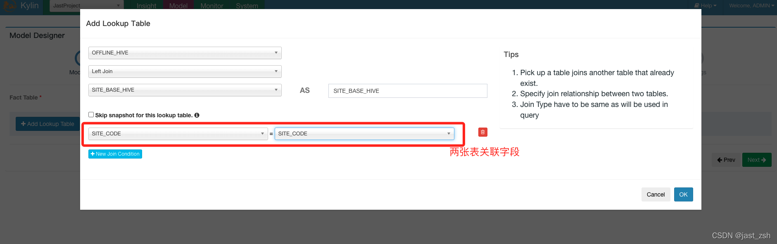
Task: Click the AS label text
Action: (x=305, y=90)
